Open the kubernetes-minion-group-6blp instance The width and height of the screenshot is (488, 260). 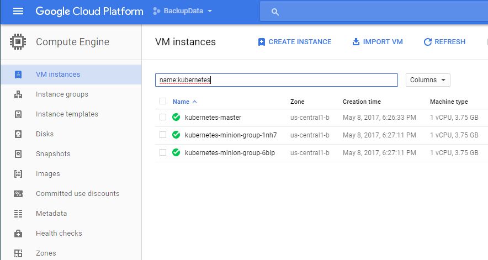[230, 153]
